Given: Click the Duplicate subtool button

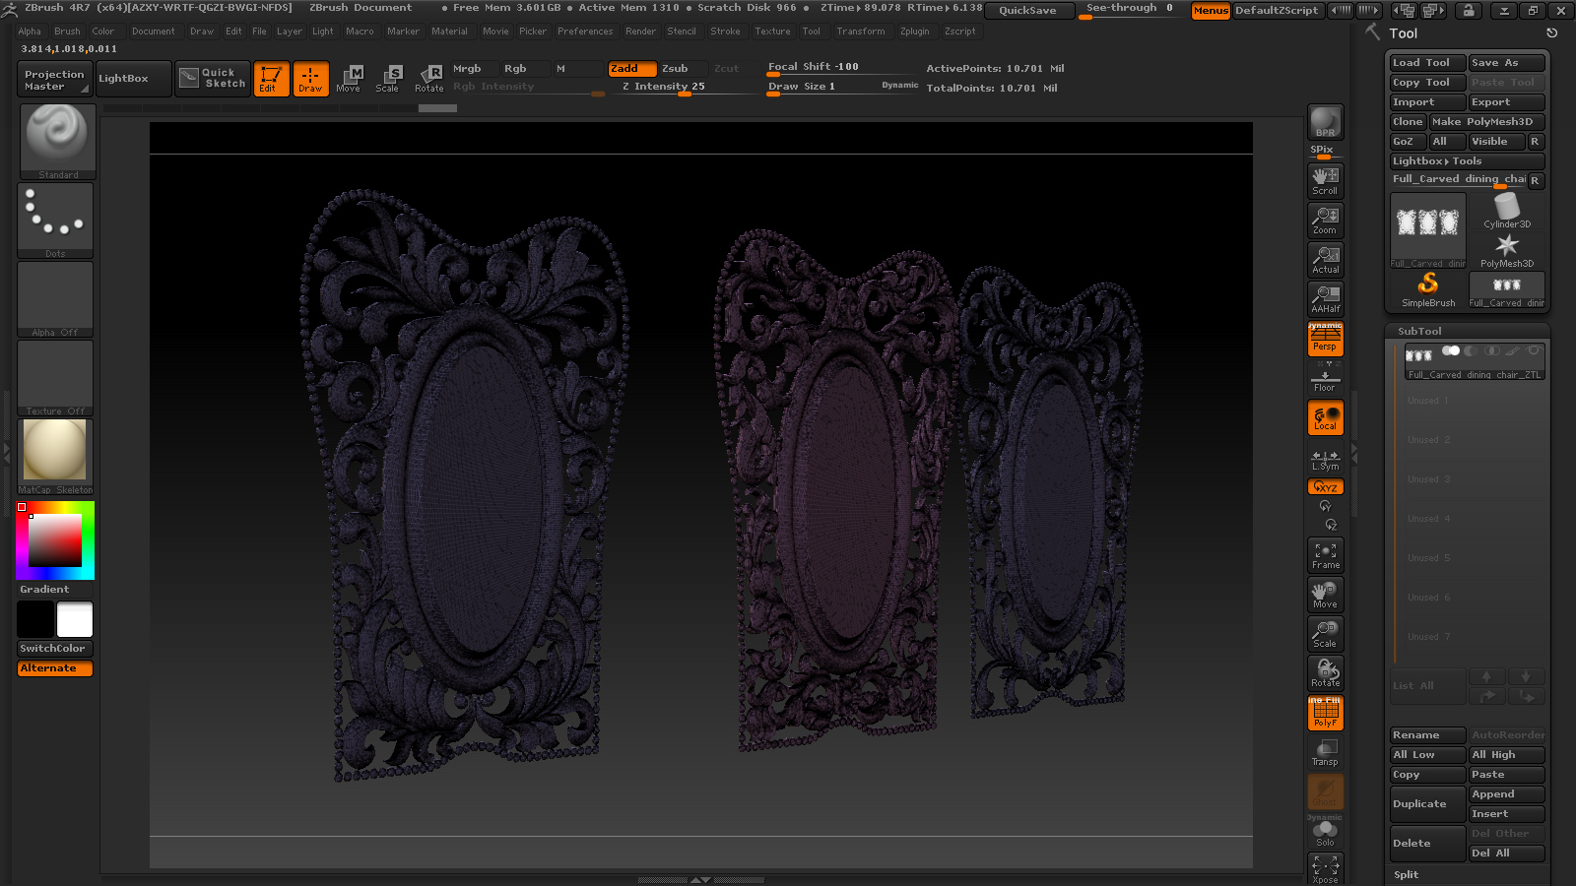Looking at the screenshot, I should [1426, 804].
